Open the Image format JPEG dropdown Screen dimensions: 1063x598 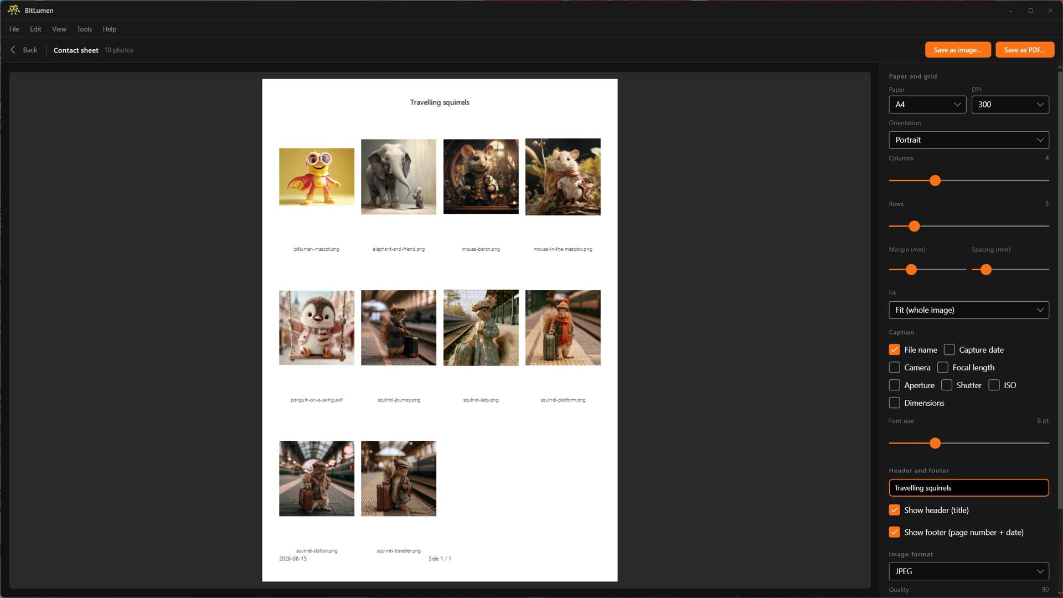pyautogui.click(x=969, y=571)
